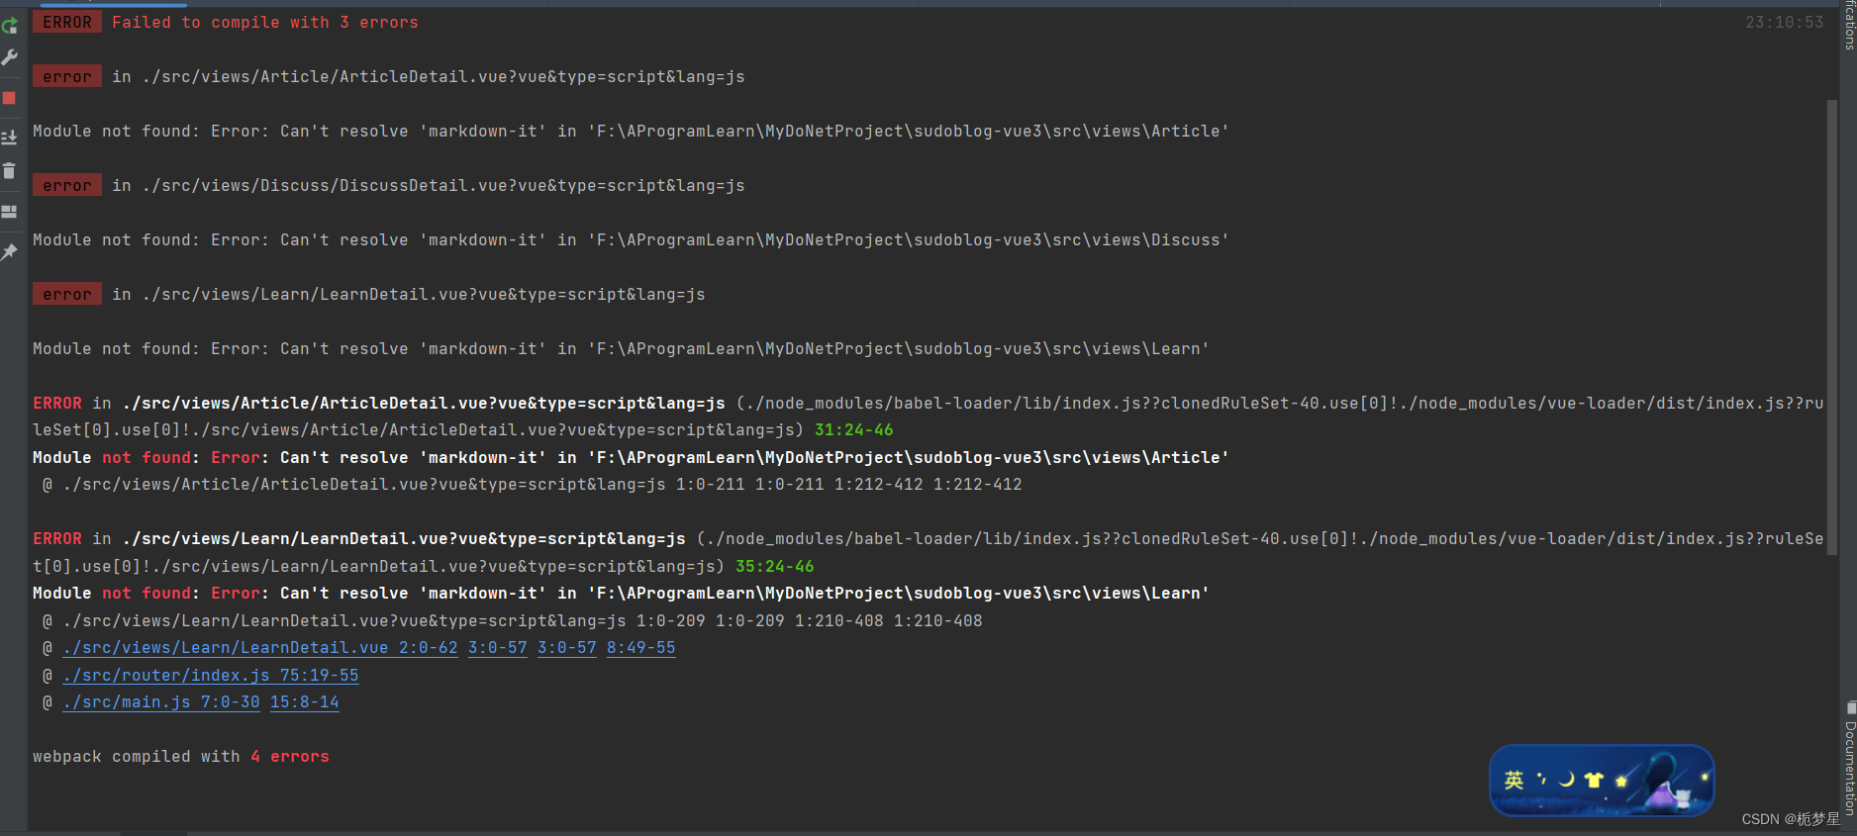Click the '@ ./src/views/Article/ArticleDetail.vue' 1:0-211 trace line
Image resolution: width=1857 pixels, height=836 pixels.
coord(533,485)
